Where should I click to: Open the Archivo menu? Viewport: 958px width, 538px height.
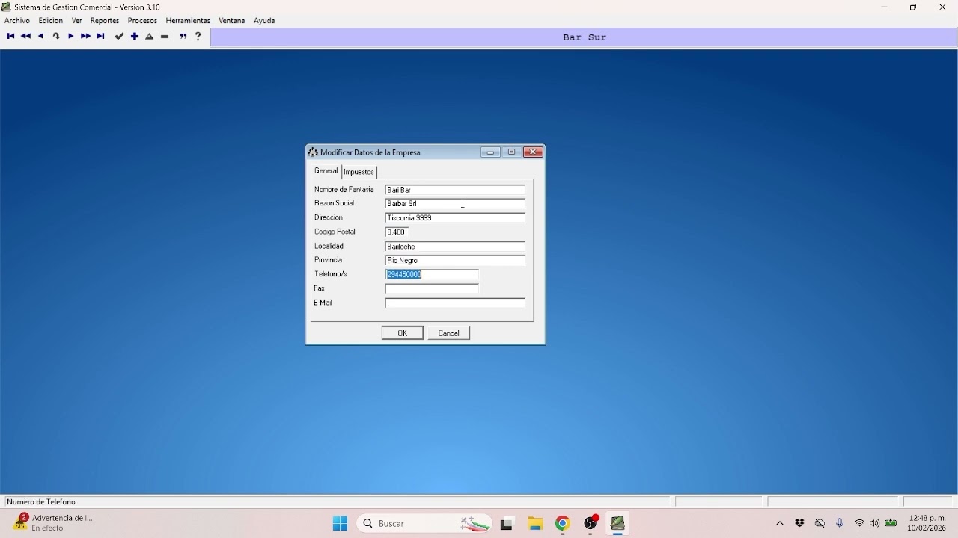click(17, 21)
